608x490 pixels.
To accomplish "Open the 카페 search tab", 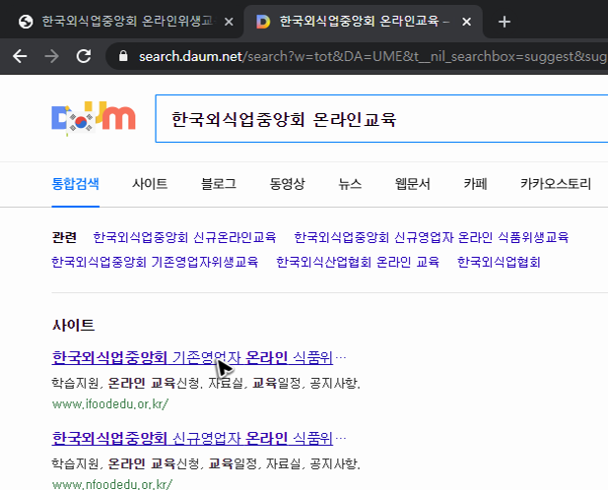I will tap(475, 183).
